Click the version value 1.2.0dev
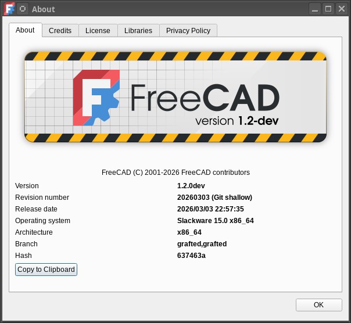 pos(191,186)
